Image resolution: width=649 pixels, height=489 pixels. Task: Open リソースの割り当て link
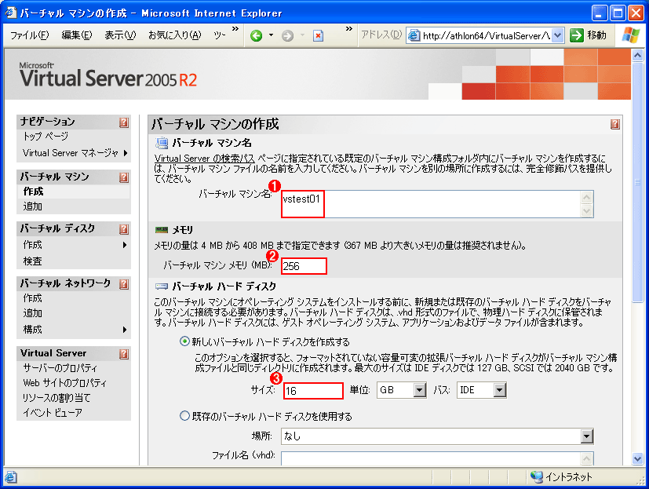point(57,398)
